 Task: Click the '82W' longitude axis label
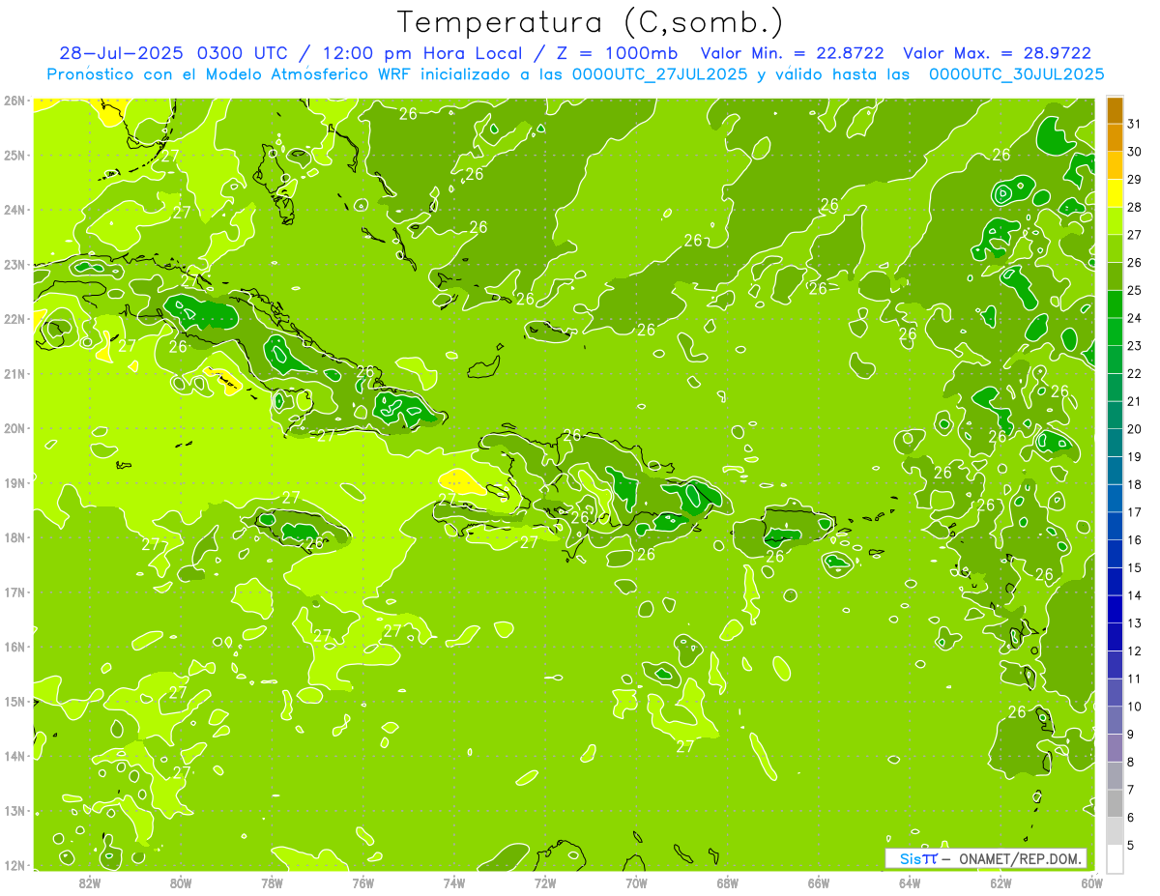pos(89,882)
